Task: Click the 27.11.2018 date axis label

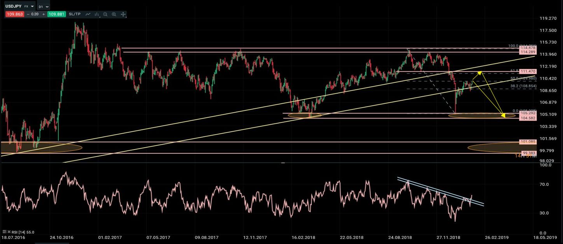Action: pyautogui.click(x=448, y=237)
